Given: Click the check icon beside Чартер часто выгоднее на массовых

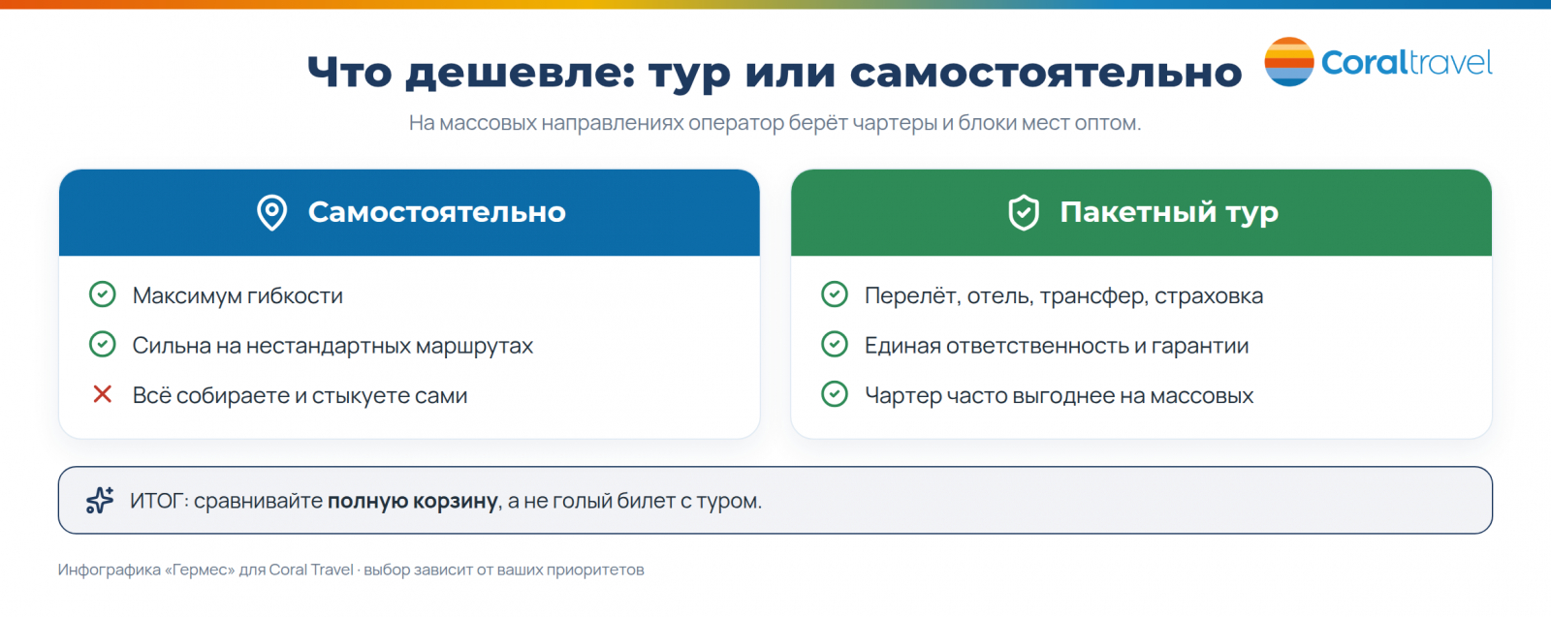Looking at the screenshot, I should tap(835, 394).
